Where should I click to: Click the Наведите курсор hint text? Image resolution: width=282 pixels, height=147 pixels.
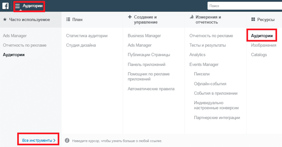[x=117, y=141]
